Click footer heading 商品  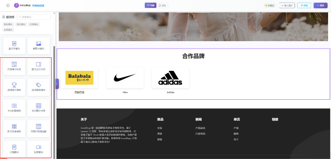point(160,119)
